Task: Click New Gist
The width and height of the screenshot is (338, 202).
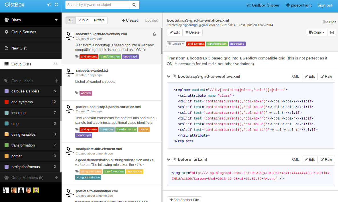Action: pos(31,48)
